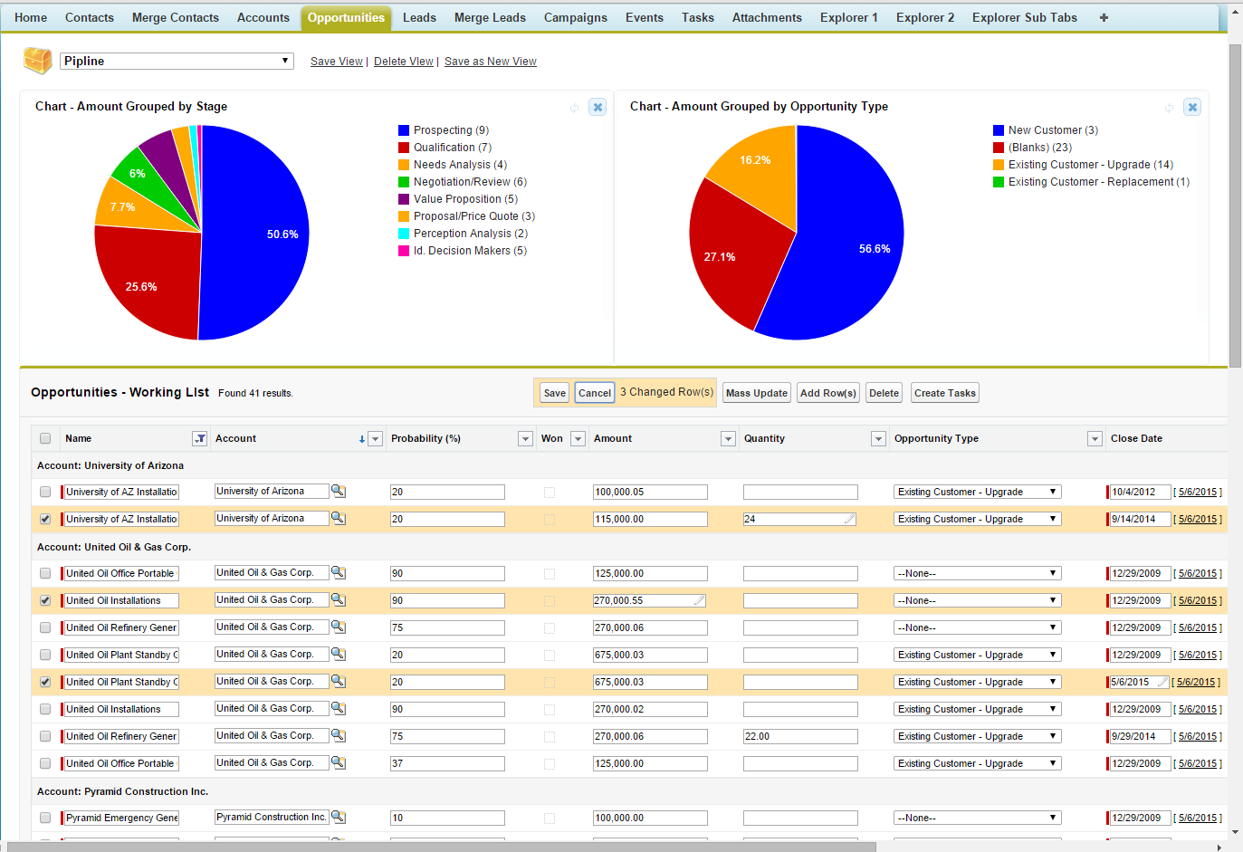The height and width of the screenshot is (852, 1243).
Task: Click inside the Quantity field showing 24
Action: pyautogui.click(x=800, y=519)
